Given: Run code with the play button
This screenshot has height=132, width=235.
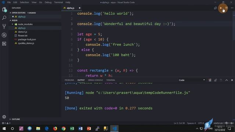Looking at the screenshot, I should [221, 8].
